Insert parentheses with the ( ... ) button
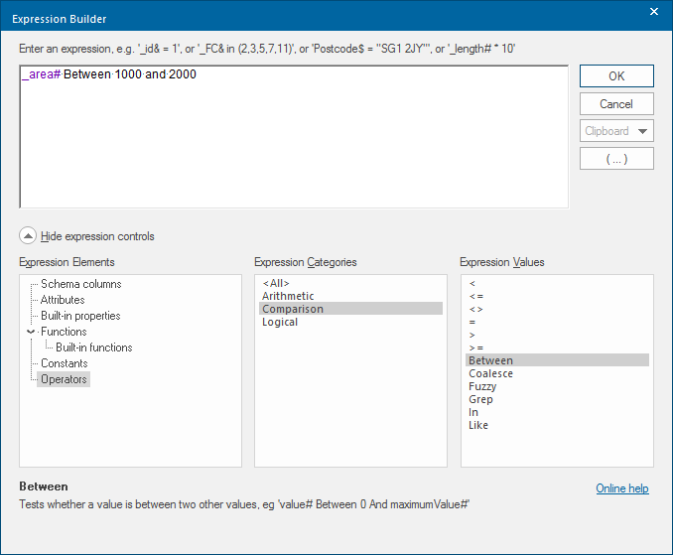 coord(616,159)
